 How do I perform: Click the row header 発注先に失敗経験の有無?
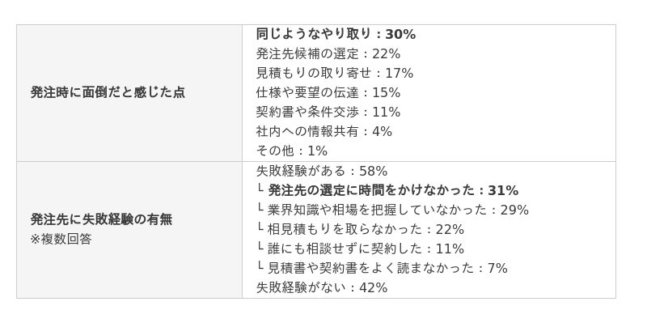pyautogui.click(x=101, y=219)
